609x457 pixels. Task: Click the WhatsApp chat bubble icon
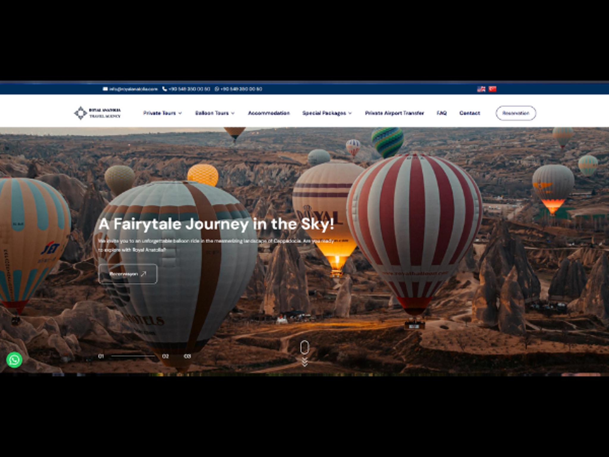14,360
